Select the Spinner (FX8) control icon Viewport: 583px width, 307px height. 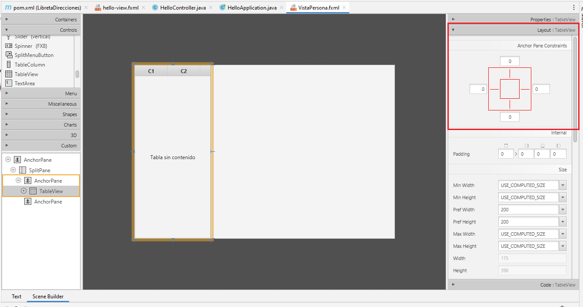pos(8,46)
